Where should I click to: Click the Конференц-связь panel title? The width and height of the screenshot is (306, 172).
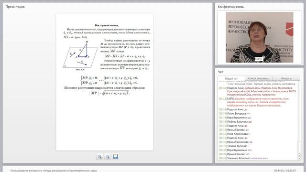pyautogui.click(x=230, y=7)
